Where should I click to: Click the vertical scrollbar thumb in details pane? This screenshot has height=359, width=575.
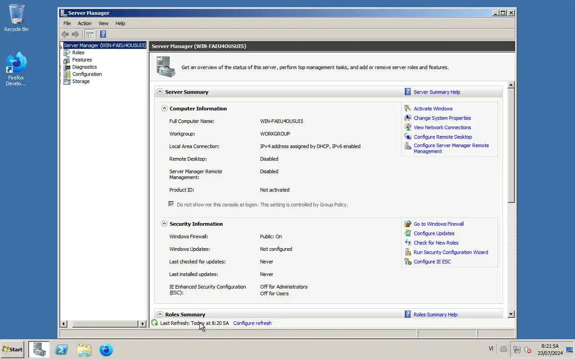[x=511, y=145]
